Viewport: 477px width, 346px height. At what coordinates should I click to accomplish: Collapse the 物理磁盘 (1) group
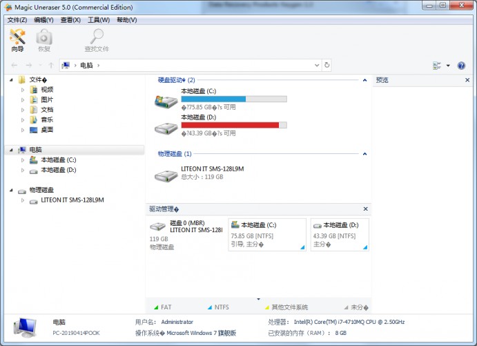(x=364, y=154)
